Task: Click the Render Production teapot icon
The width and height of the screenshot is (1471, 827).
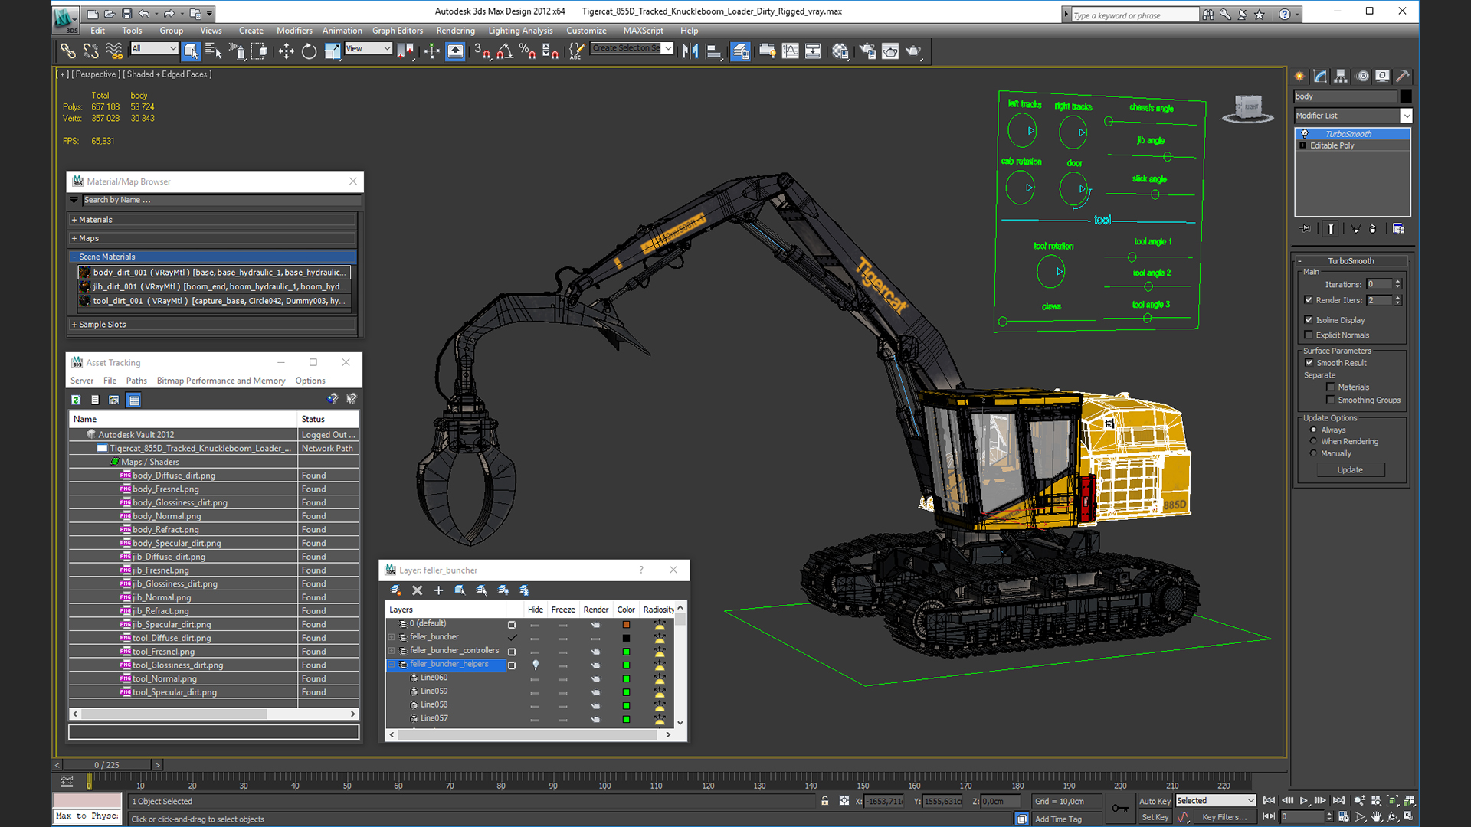Action: click(x=913, y=51)
